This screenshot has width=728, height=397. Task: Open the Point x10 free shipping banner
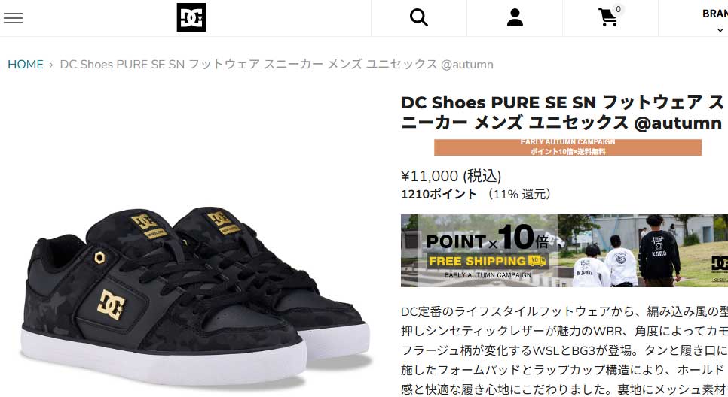click(564, 250)
